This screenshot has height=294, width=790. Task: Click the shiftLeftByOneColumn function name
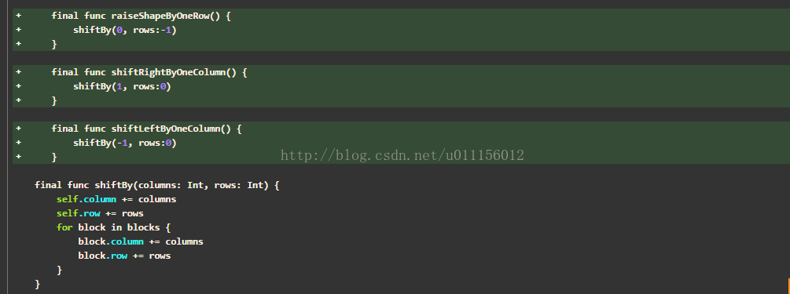pyautogui.click(x=166, y=129)
